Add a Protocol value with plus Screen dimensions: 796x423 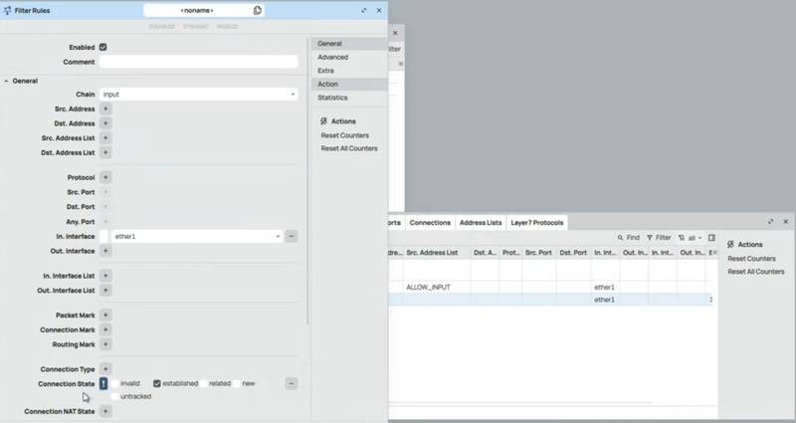pos(105,177)
